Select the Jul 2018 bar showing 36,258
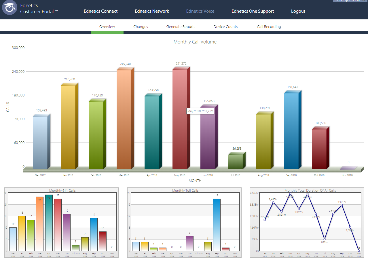 pos(237,161)
